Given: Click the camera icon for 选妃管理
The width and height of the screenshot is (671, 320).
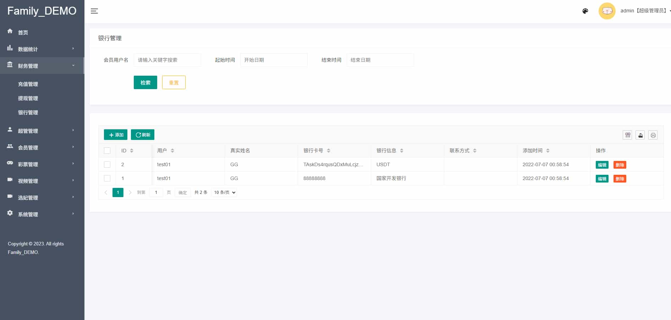Looking at the screenshot, I should pyautogui.click(x=10, y=196).
